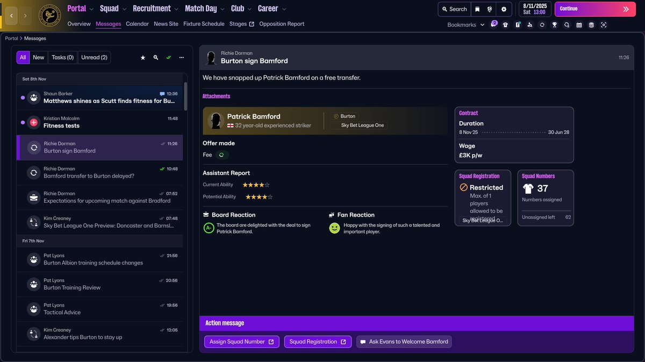Open the player search bookmark icon
This screenshot has height=362, width=645.
coord(530,25)
